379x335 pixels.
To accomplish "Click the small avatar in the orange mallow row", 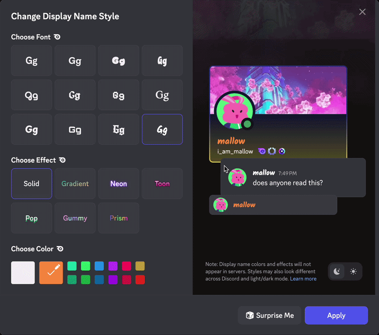I will [220, 205].
